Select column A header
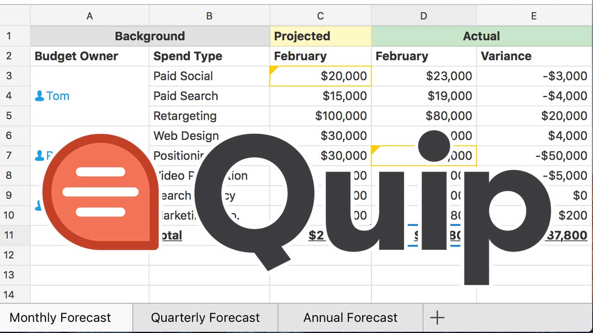The image size is (593, 333). tap(90, 16)
